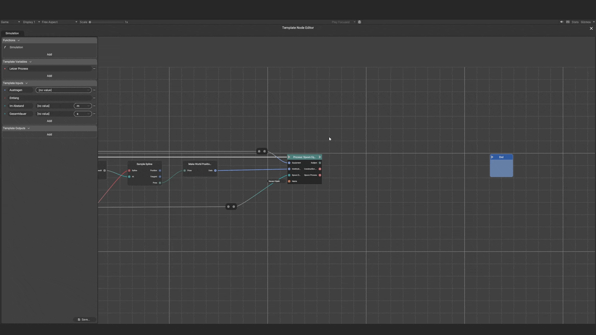Click the Position output port
596x335 pixels.
click(x=160, y=170)
